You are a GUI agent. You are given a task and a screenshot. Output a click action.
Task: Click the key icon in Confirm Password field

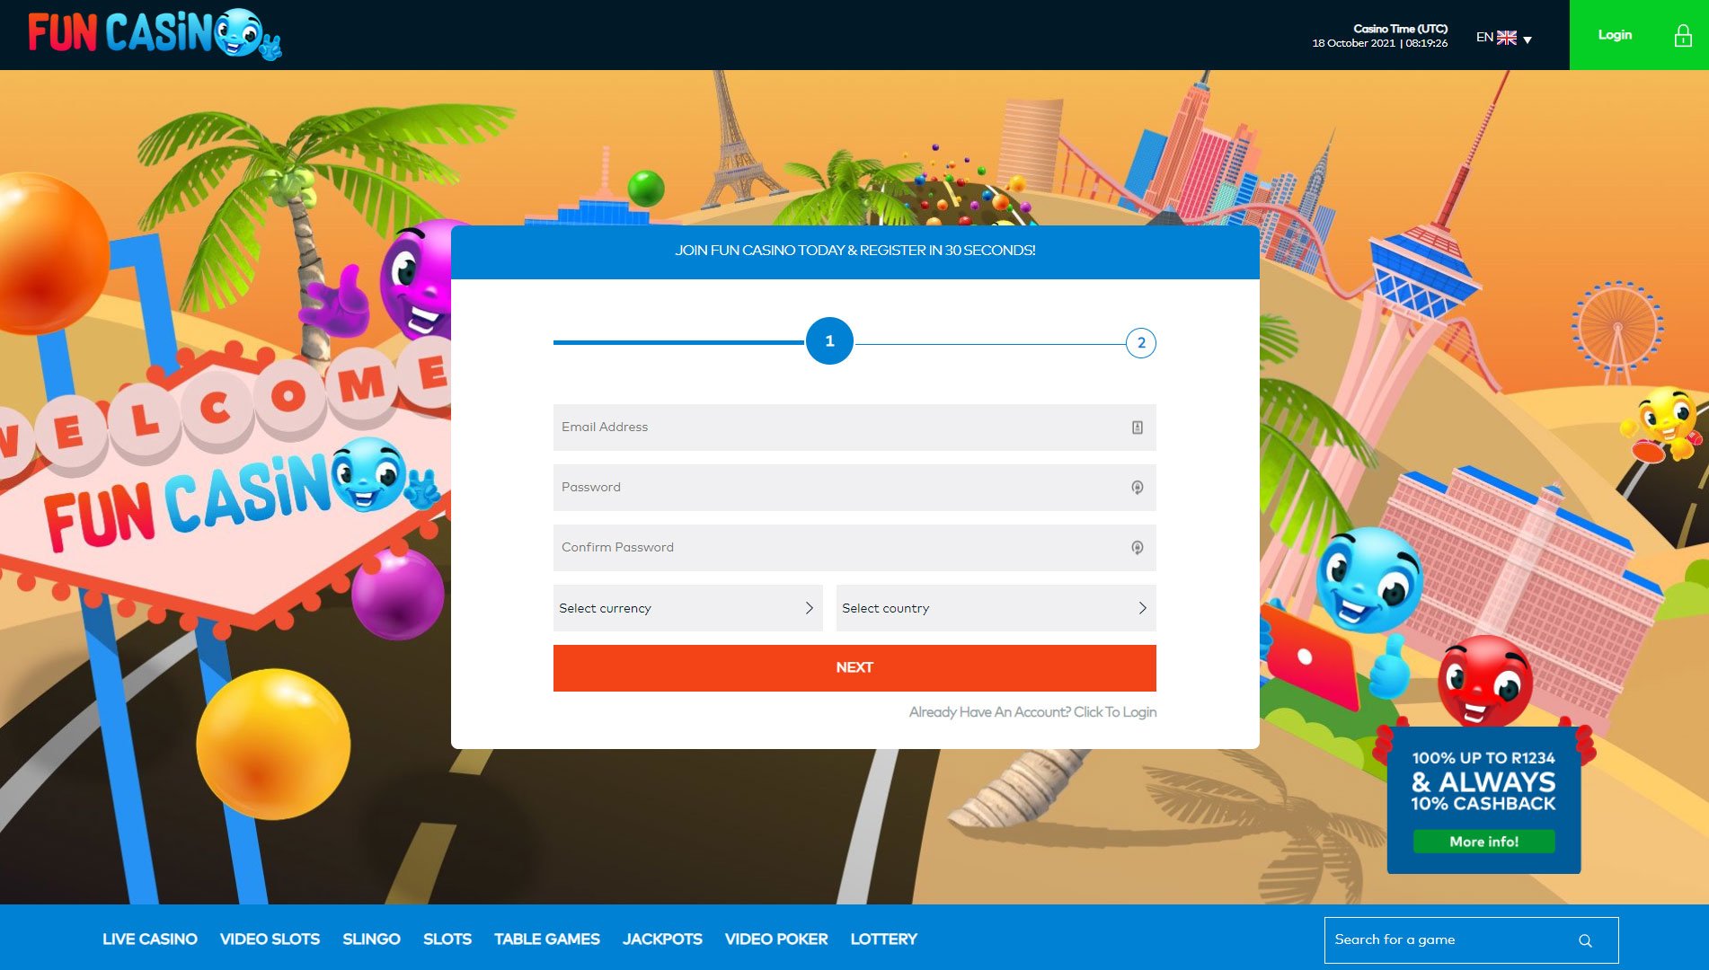point(1138,548)
